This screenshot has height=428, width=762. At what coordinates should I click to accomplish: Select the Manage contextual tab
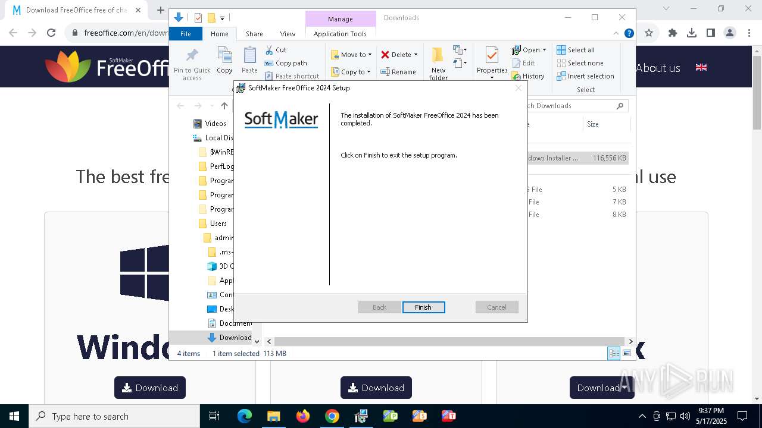point(341,19)
